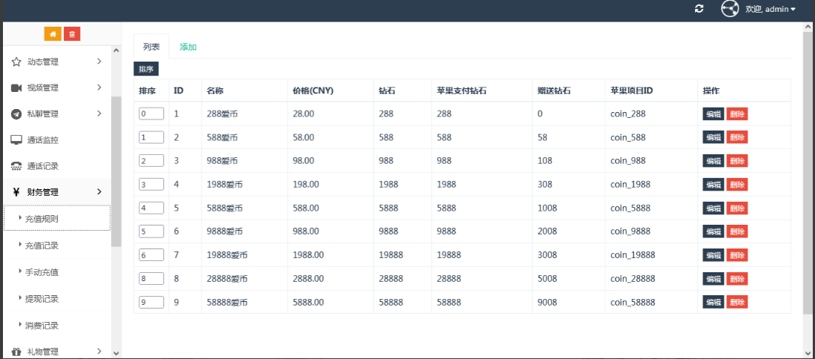Click the sort order input for 1988爱币
This screenshot has height=359, width=815.
tap(151, 184)
